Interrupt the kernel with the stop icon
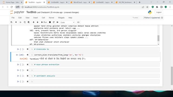Viewport: 173px width, 97px height. tap(50, 22)
